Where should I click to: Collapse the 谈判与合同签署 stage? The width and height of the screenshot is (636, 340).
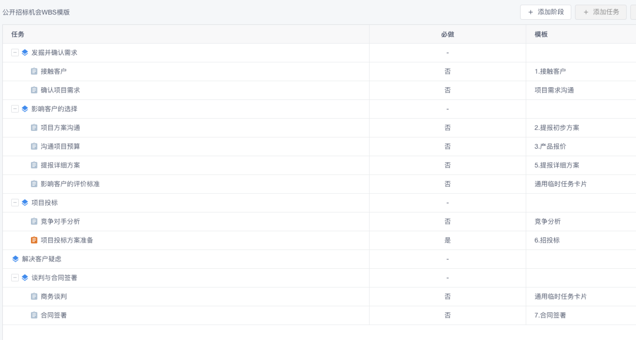[x=15, y=278]
